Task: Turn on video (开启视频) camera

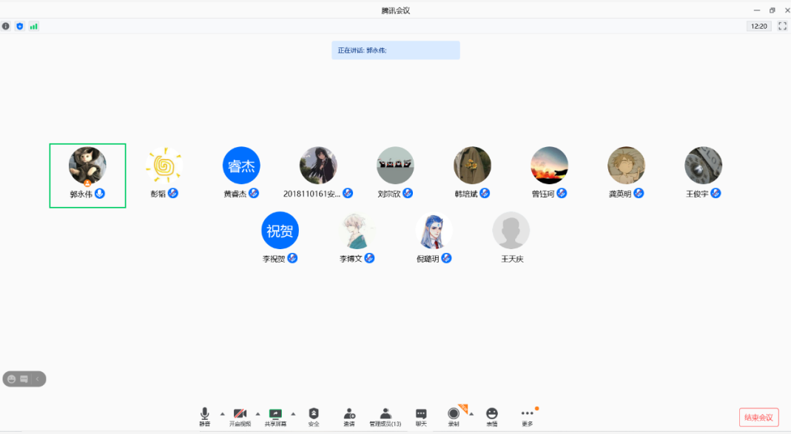Action: pos(240,415)
